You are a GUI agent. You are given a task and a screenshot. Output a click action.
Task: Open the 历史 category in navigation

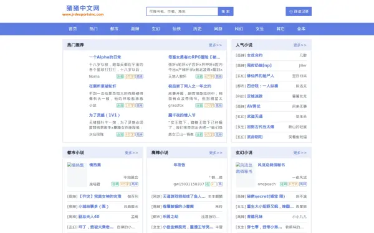pos(197,29)
